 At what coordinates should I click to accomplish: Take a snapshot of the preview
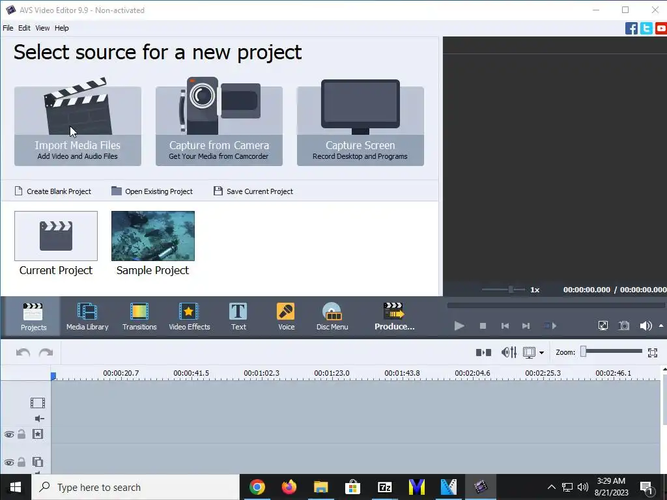(624, 326)
